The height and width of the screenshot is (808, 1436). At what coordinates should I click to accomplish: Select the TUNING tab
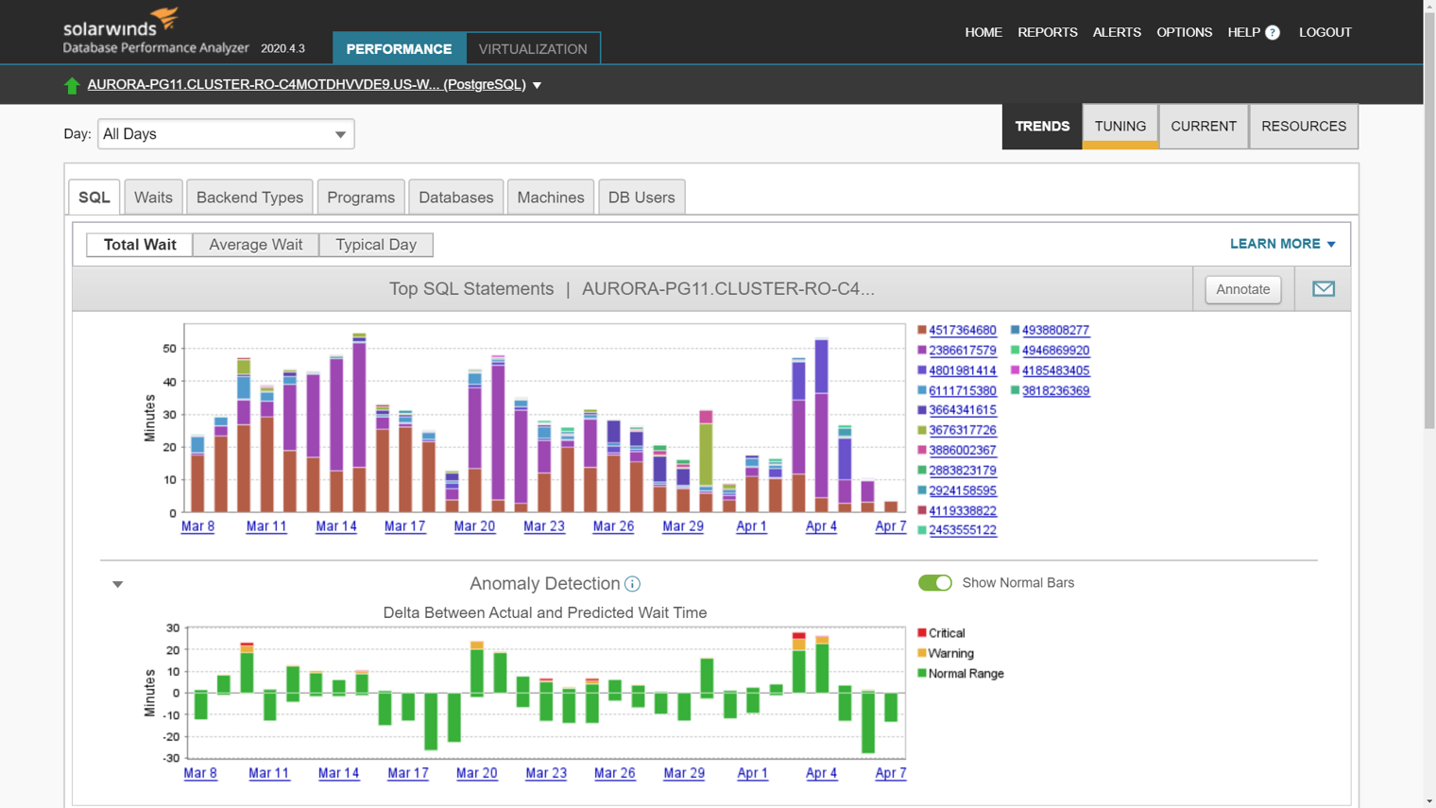click(x=1120, y=126)
